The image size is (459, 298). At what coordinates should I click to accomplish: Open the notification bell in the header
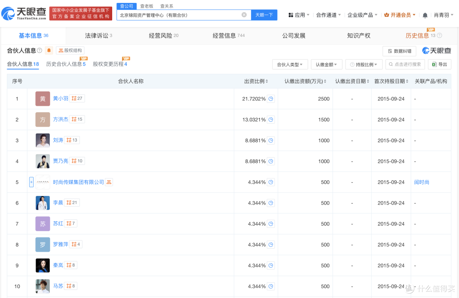coord(425,15)
